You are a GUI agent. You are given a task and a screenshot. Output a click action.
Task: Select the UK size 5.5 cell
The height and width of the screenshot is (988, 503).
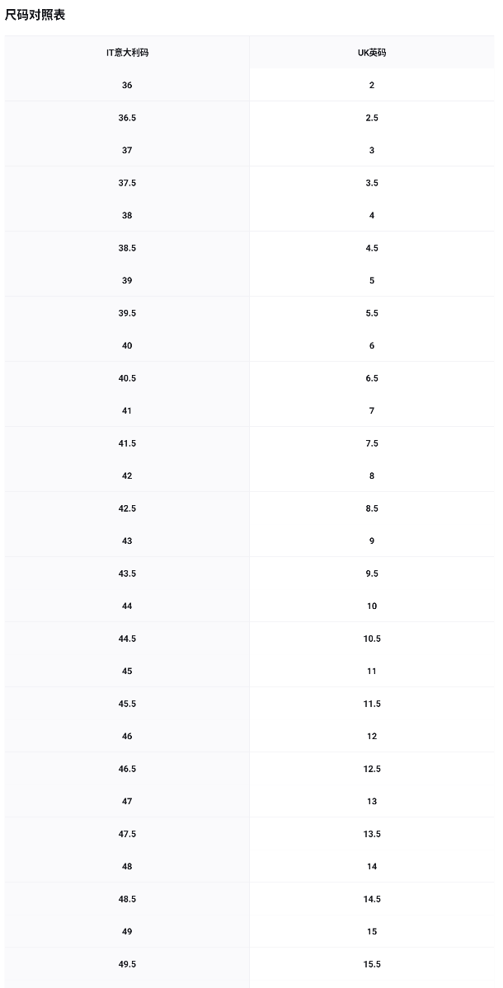click(x=372, y=313)
